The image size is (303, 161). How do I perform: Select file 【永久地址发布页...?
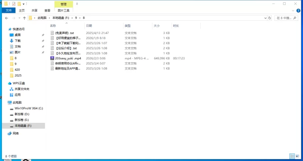(x=68, y=53)
